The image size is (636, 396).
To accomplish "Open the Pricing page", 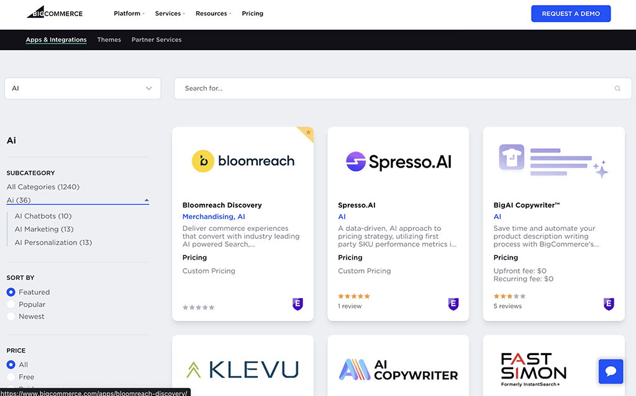I will click(x=252, y=14).
